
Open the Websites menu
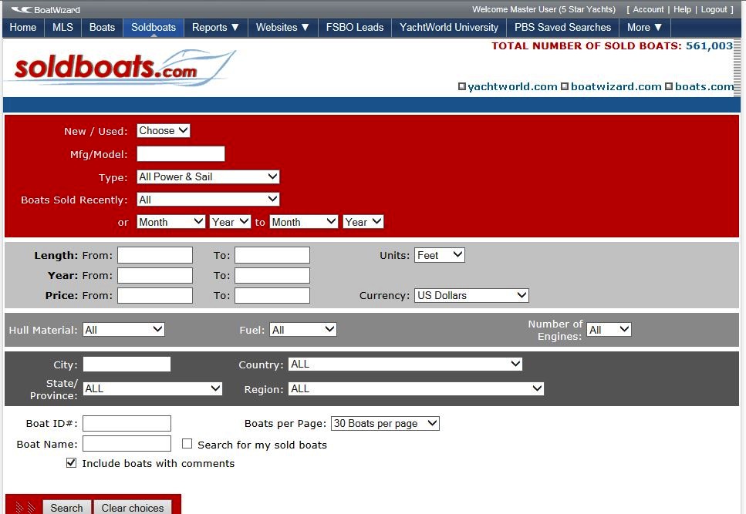tap(282, 27)
